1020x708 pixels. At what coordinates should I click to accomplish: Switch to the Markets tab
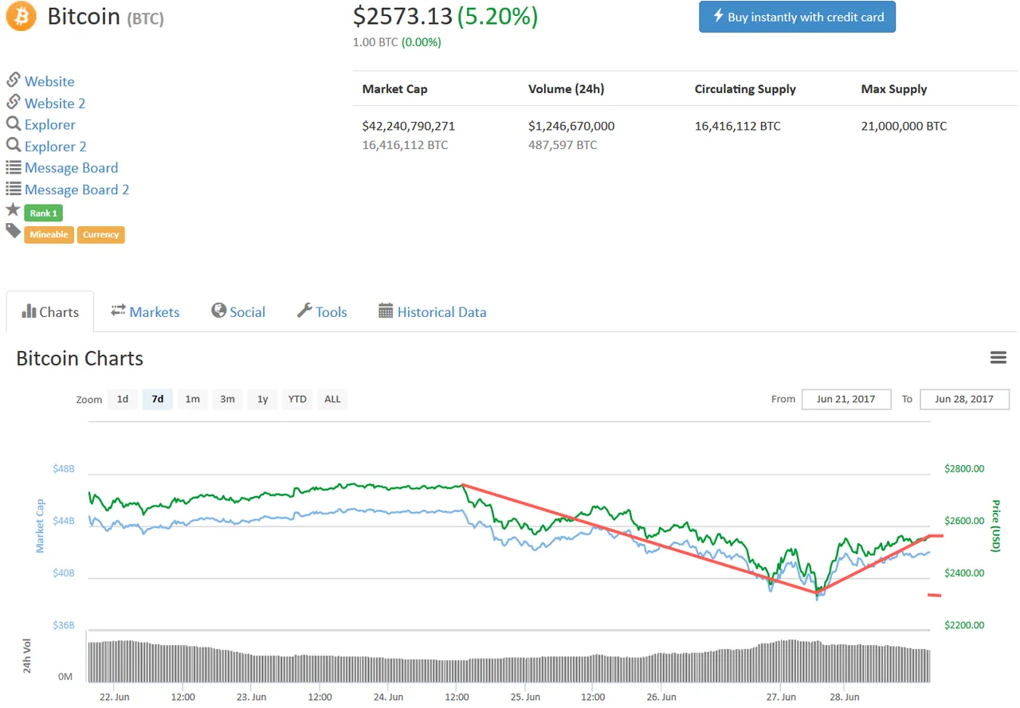point(145,311)
